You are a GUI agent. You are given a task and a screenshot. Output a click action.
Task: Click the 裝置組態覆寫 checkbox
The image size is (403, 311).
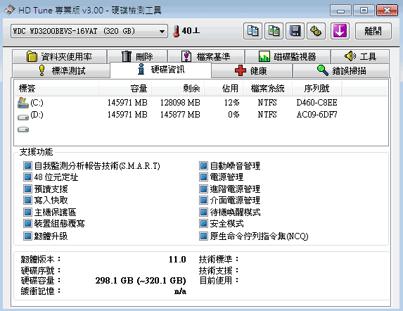(27, 223)
